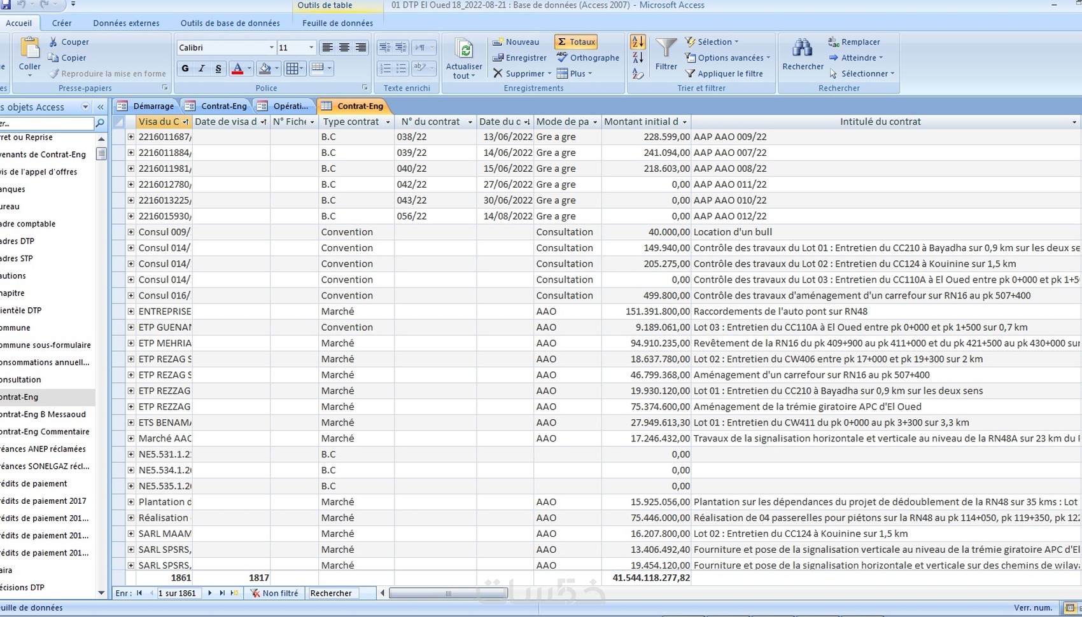Run the Orthographe spell check
This screenshot has height=617, width=1082.
coord(587,58)
